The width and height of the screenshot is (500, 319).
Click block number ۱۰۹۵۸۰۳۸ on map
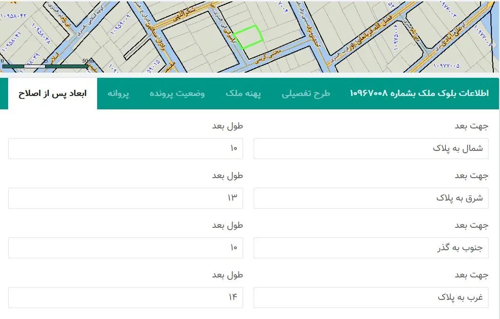point(41,33)
